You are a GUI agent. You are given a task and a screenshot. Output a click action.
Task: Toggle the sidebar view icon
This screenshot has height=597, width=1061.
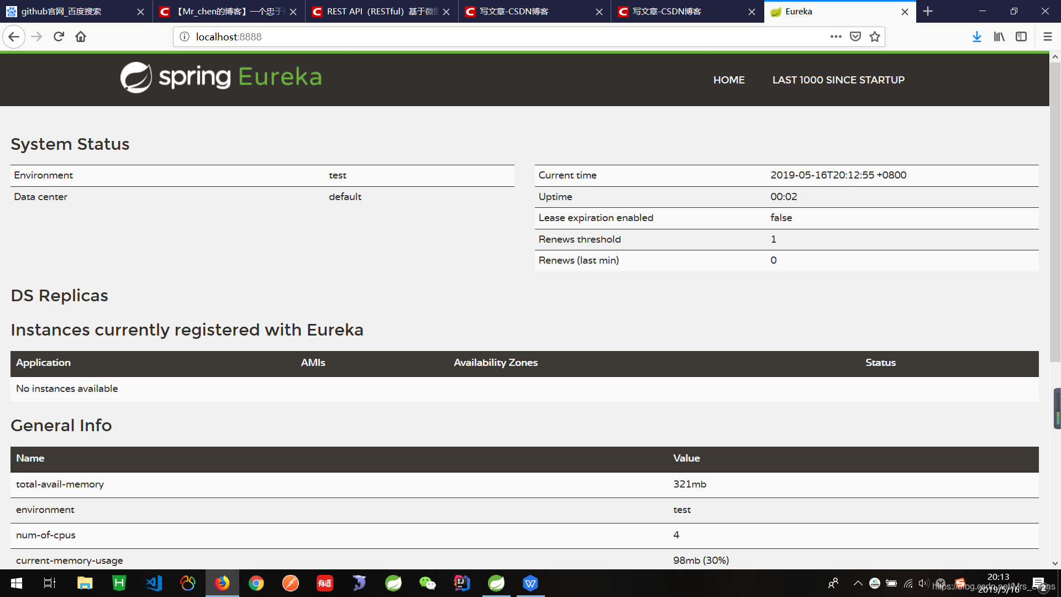(x=1021, y=36)
